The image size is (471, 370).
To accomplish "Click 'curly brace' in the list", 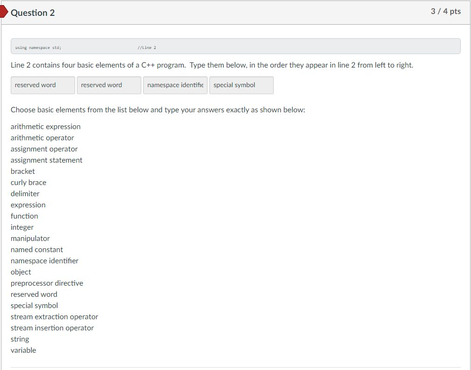I will point(28,183).
